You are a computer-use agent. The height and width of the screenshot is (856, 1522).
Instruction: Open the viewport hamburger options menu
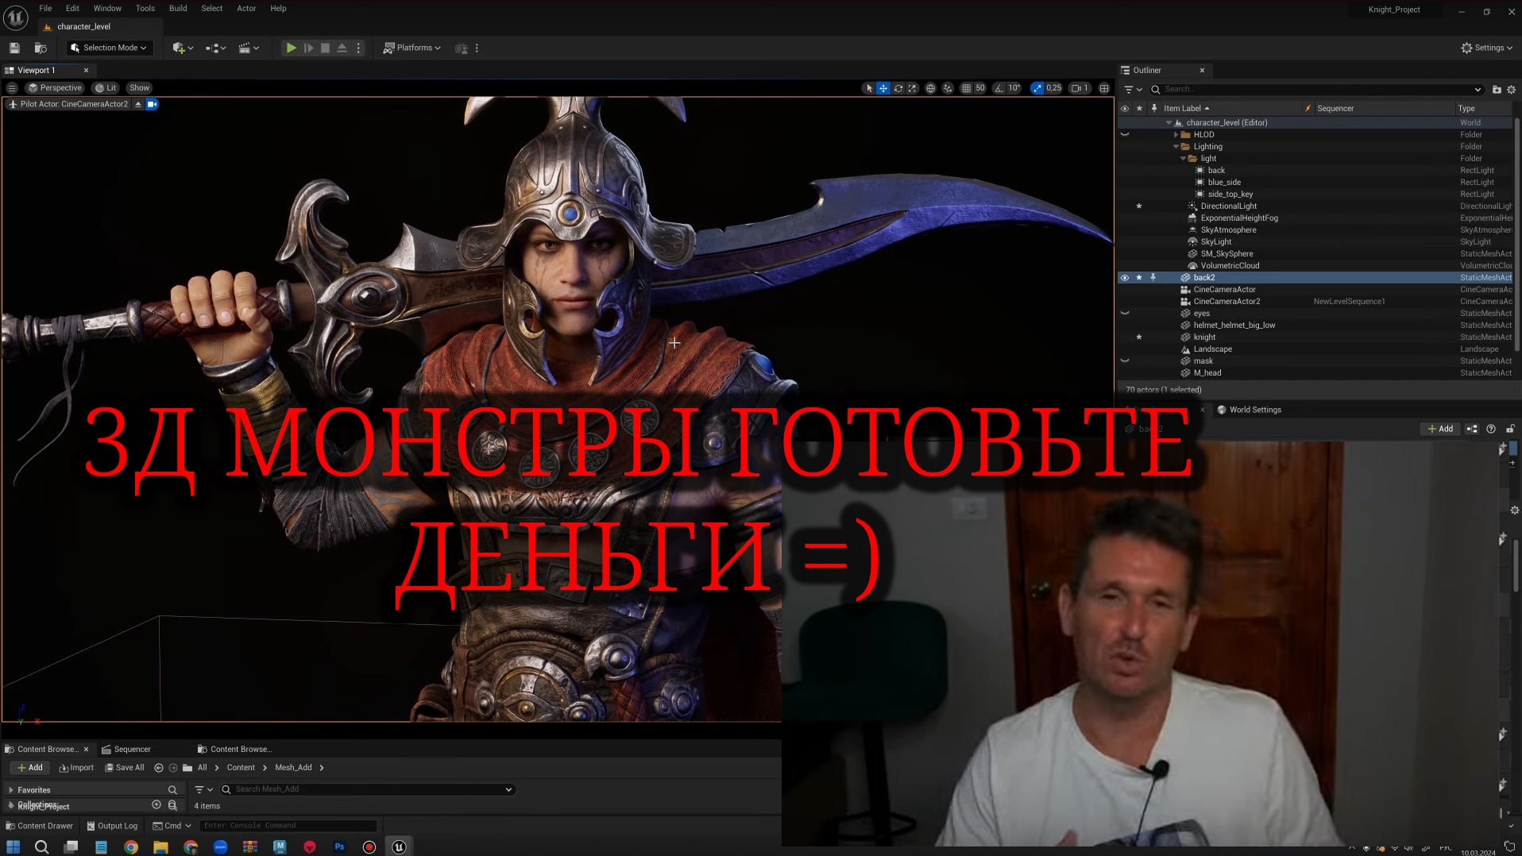click(12, 88)
